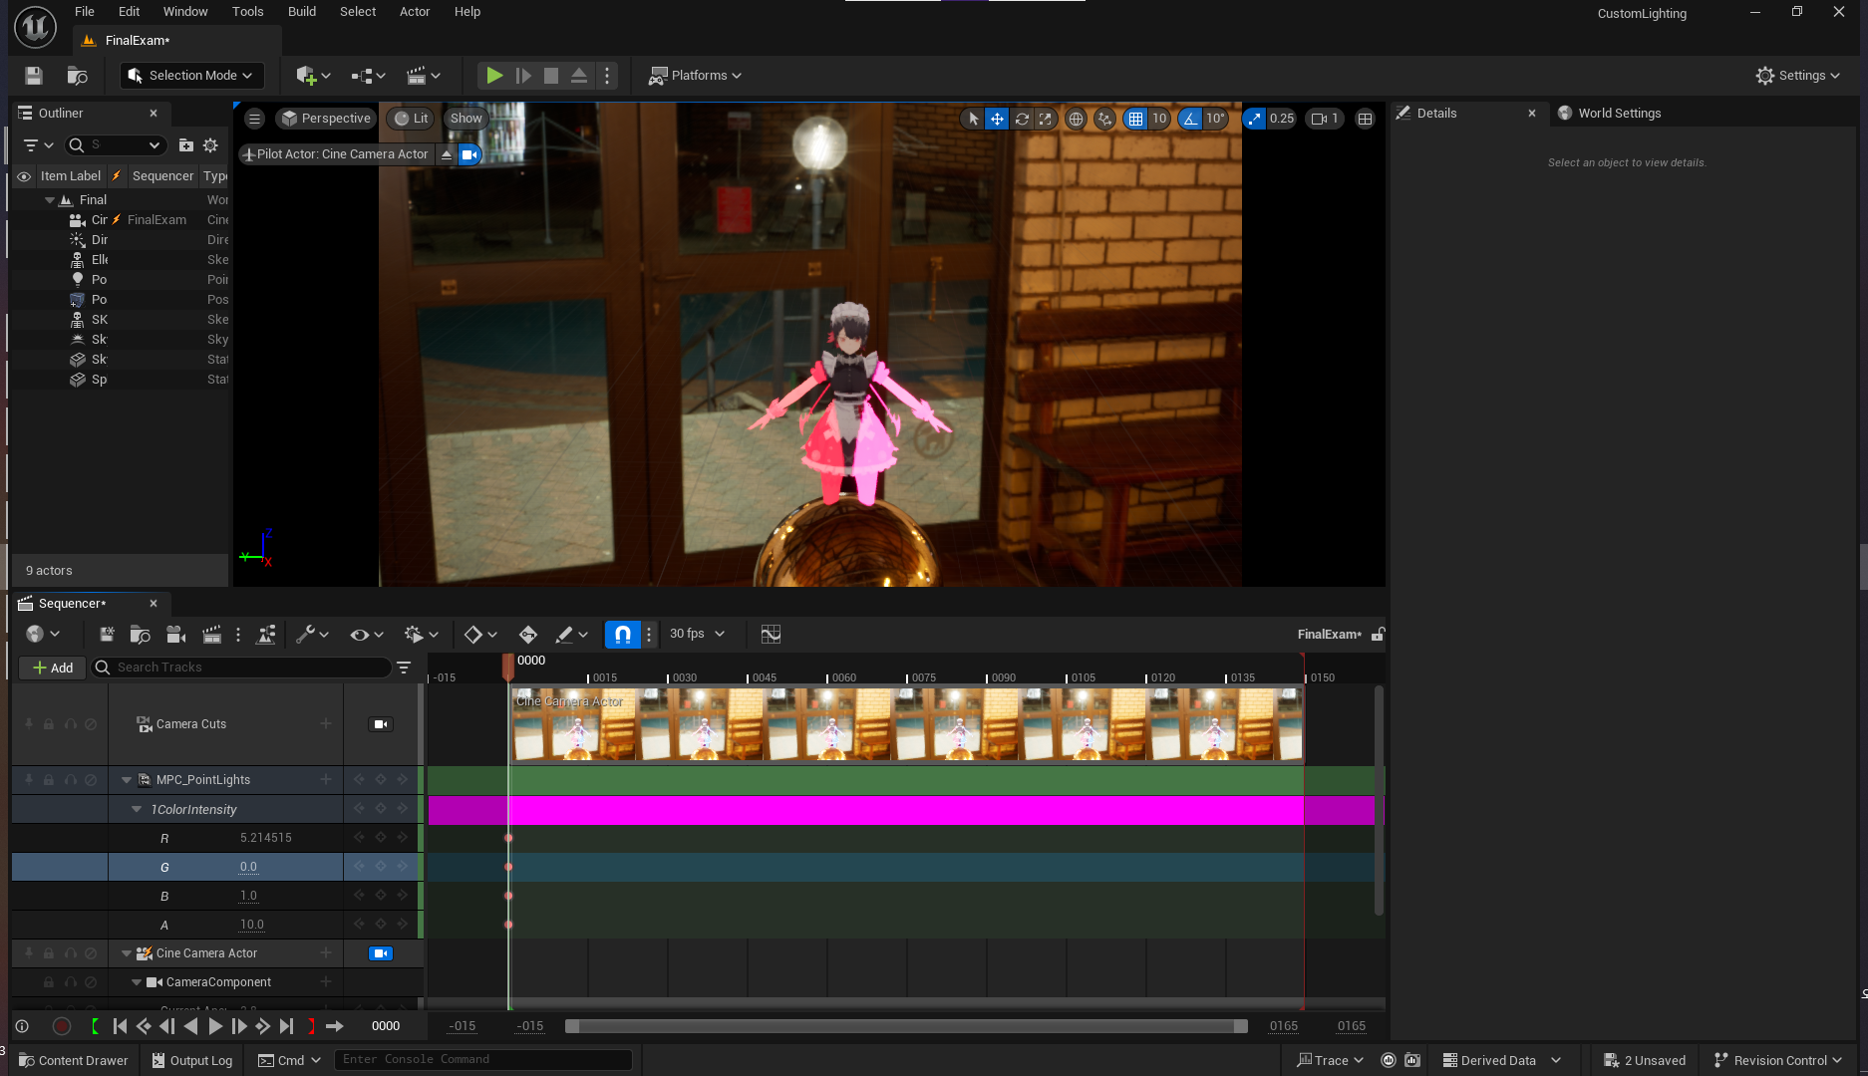Open the Platforms dropdown

[x=695, y=76]
